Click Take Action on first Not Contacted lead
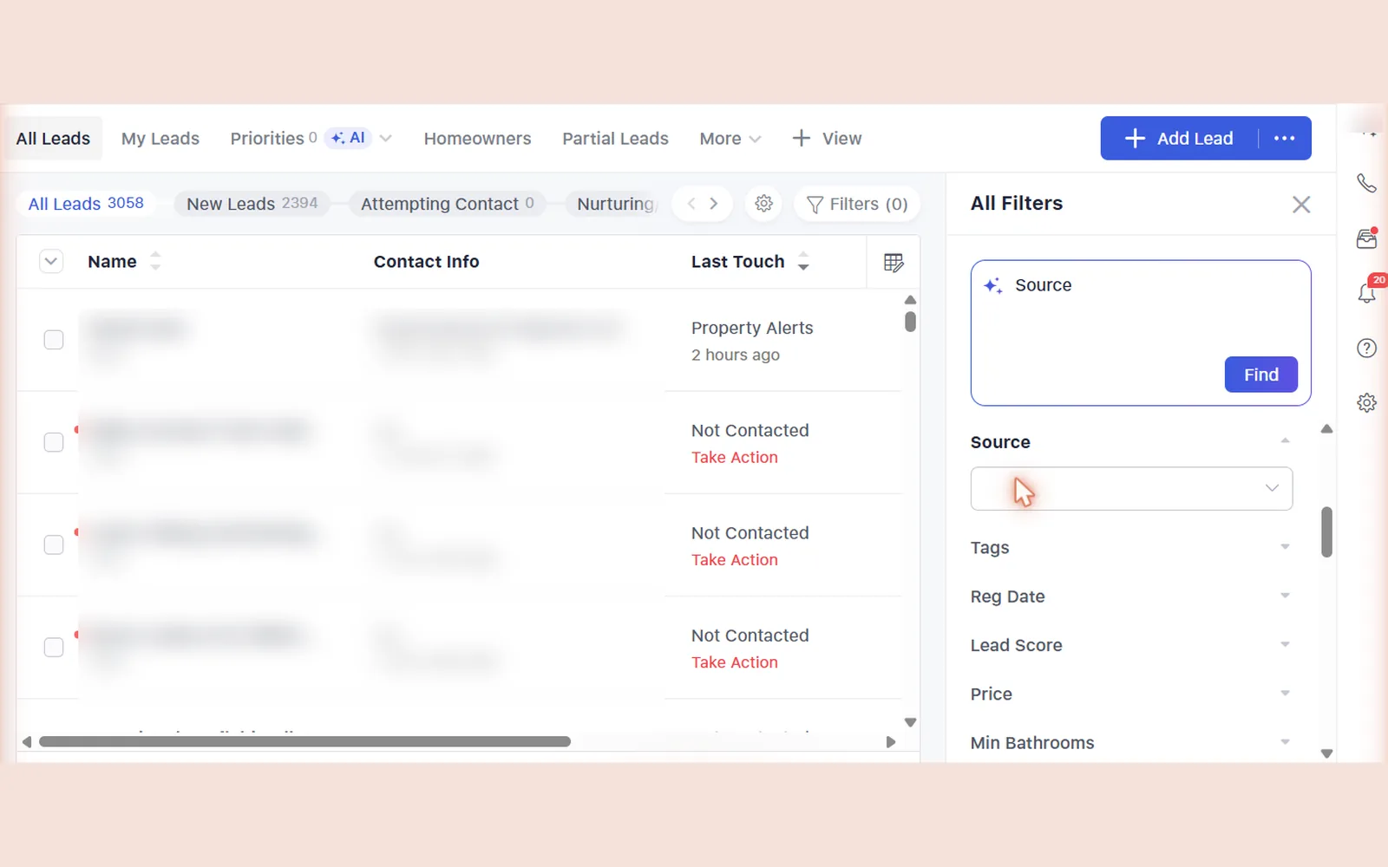Screen dimensions: 1388x867 coord(734,457)
